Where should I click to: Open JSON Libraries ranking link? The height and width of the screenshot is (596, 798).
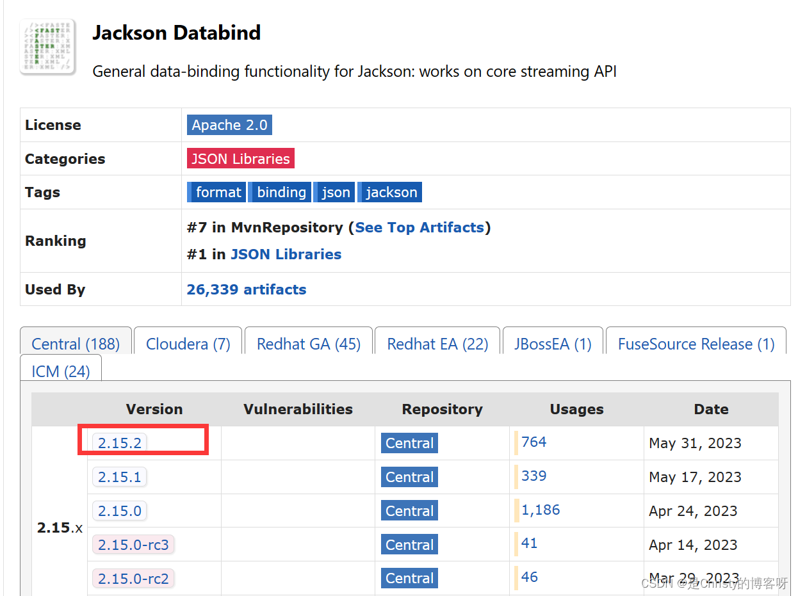pos(286,254)
